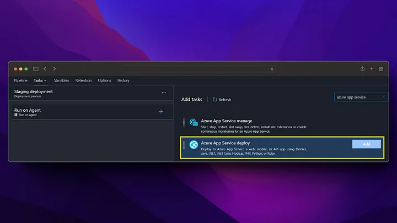The width and height of the screenshot is (397, 223).
Task: Reload page using address bar refresh icon
Action: point(272,69)
